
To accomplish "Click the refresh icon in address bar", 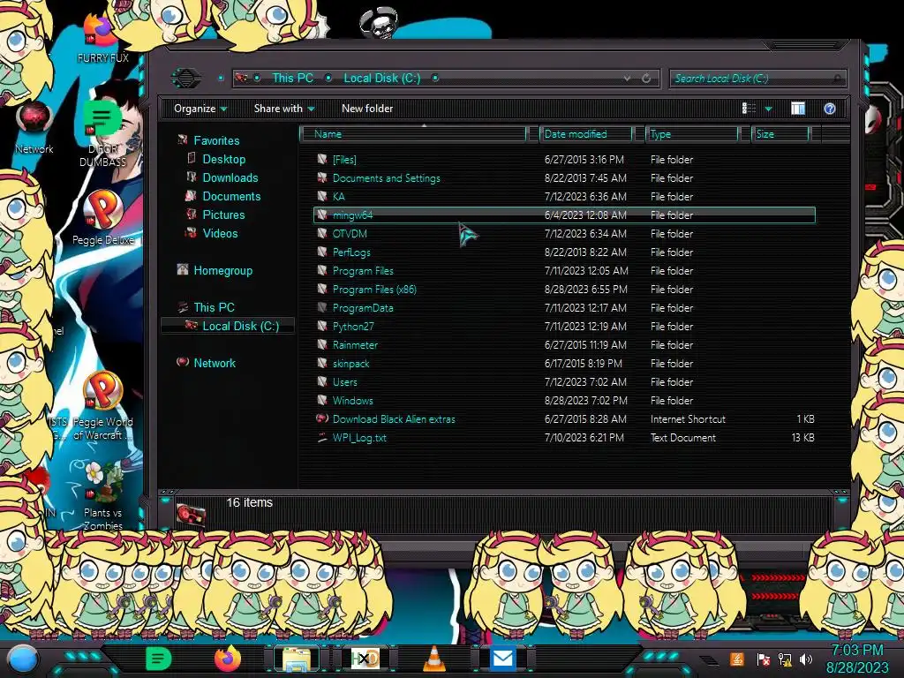I will [646, 78].
